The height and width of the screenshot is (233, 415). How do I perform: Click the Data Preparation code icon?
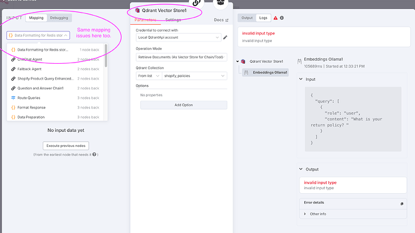click(x=13, y=117)
